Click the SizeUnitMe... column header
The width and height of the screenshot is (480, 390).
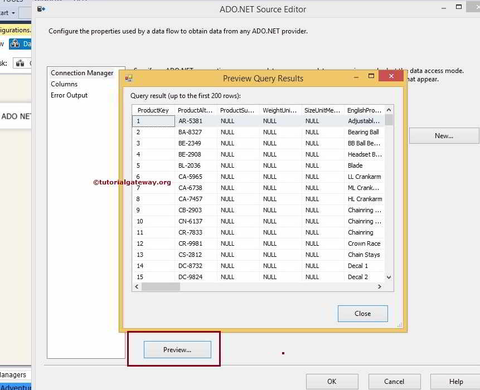[322, 110]
